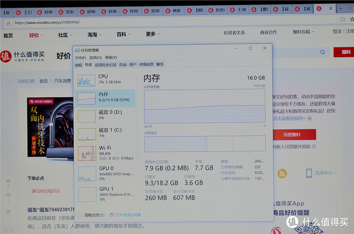Switch to the 千/组 browser tab
The width and height of the screenshot is (354, 234).
pyautogui.click(x=238, y=10)
